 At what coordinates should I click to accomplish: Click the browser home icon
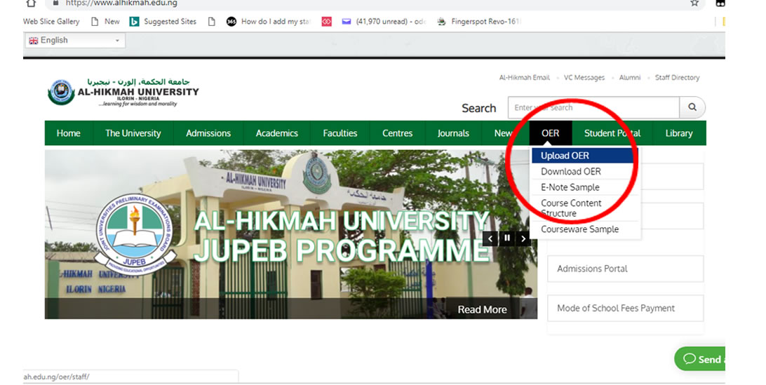32,3
